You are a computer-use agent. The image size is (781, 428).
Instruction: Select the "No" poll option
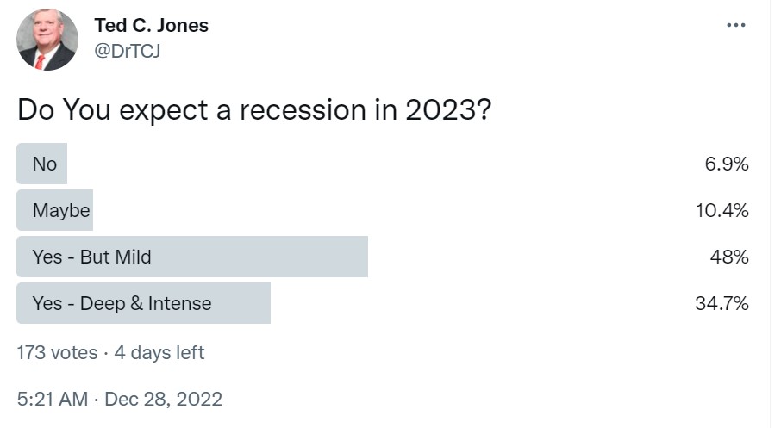45,164
